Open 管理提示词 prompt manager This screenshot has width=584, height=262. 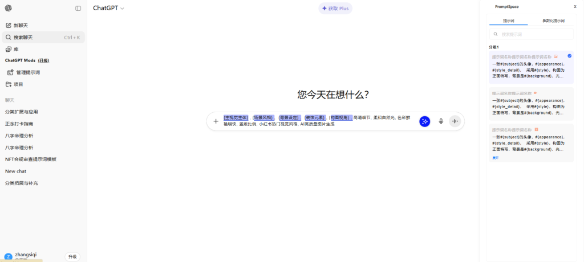(x=27, y=72)
